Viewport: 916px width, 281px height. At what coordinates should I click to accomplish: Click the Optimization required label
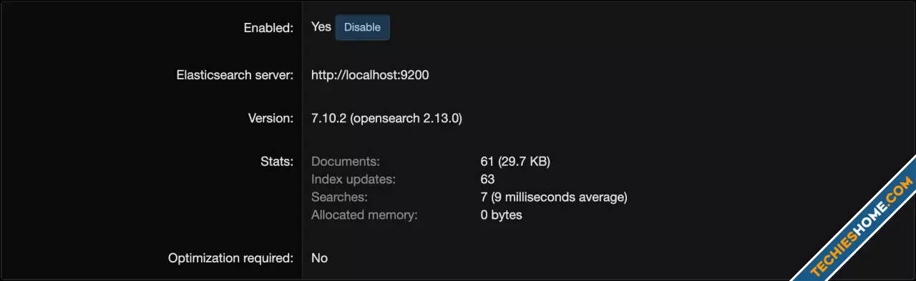pyautogui.click(x=230, y=258)
